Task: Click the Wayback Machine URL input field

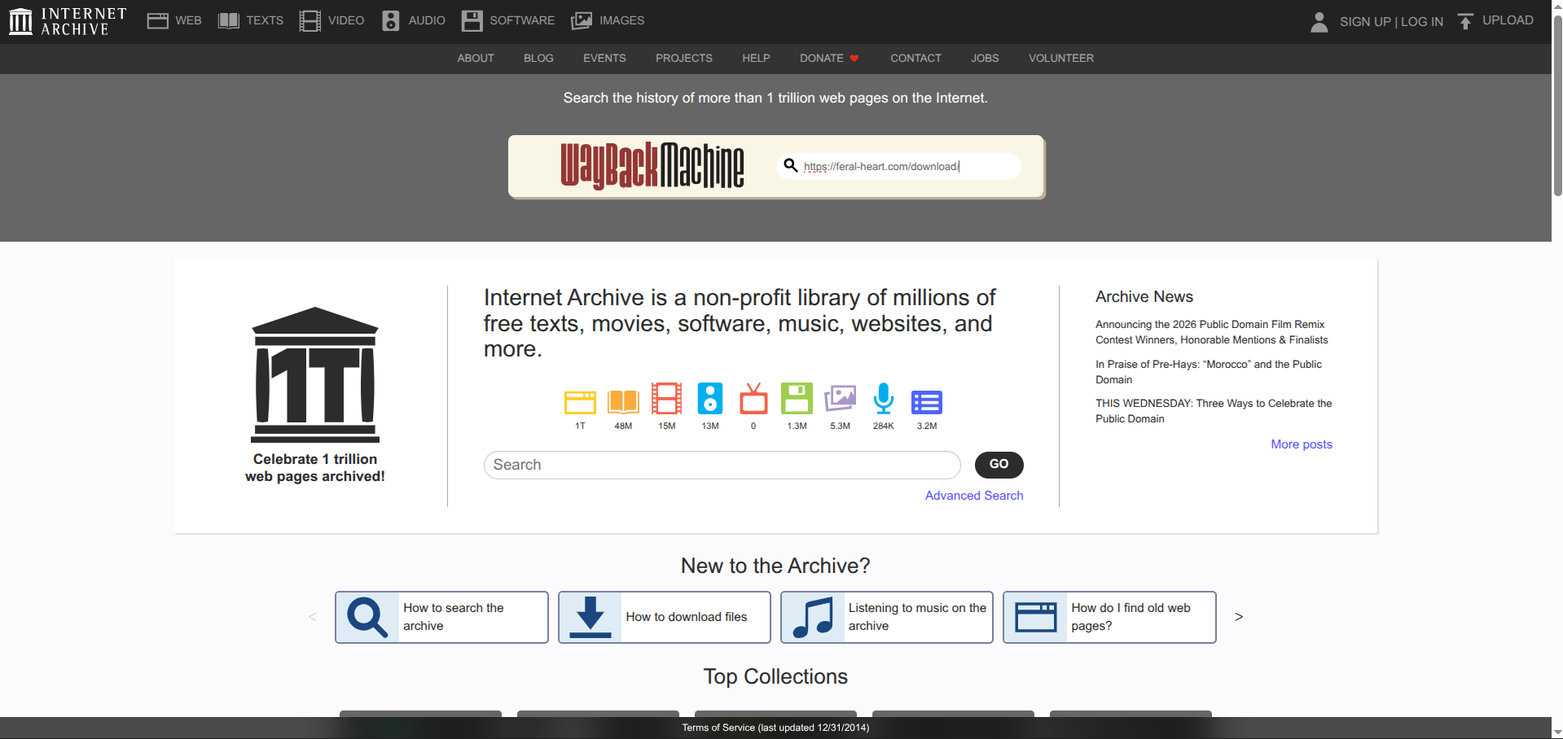Action: point(904,166)
